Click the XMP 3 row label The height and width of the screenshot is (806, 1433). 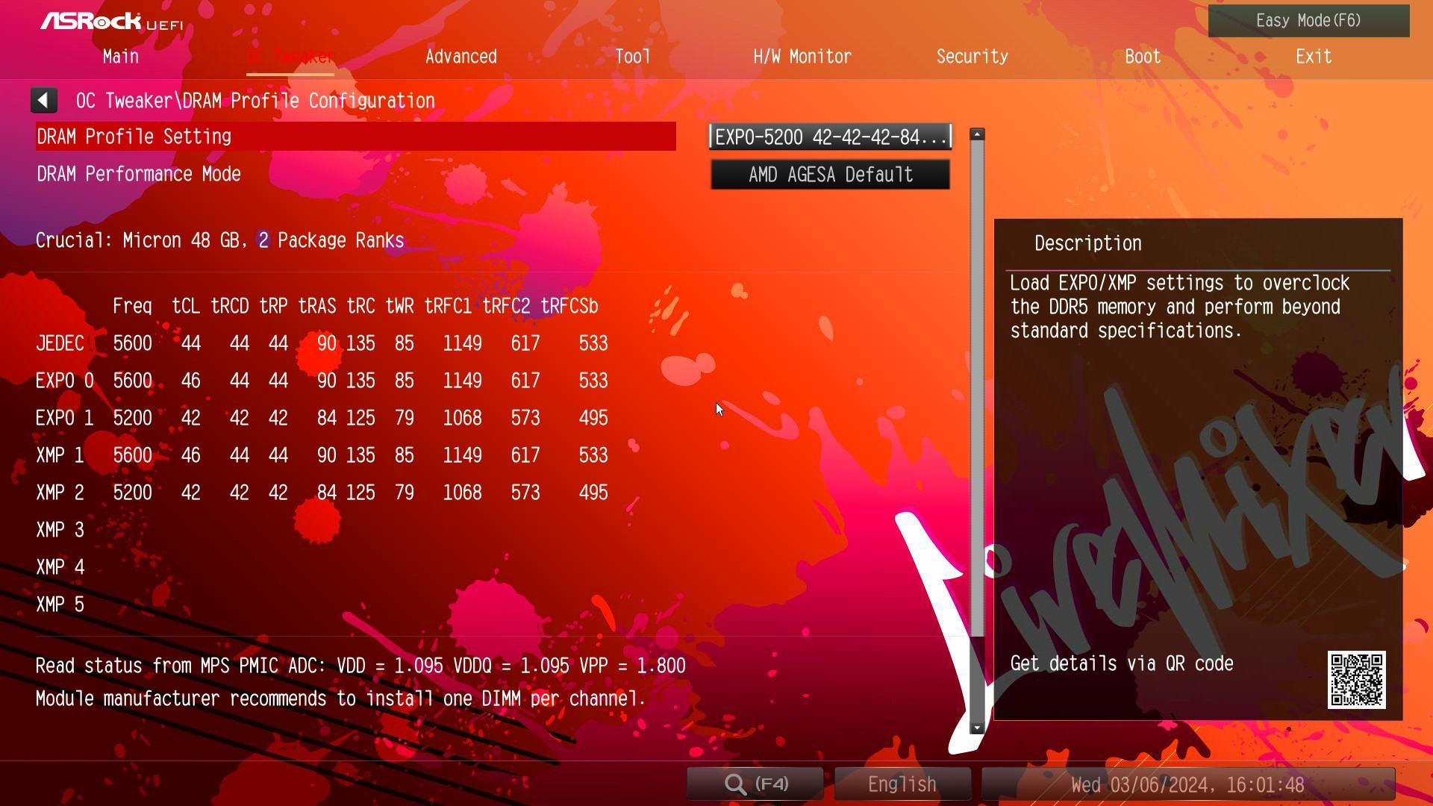tap(60, 530)
